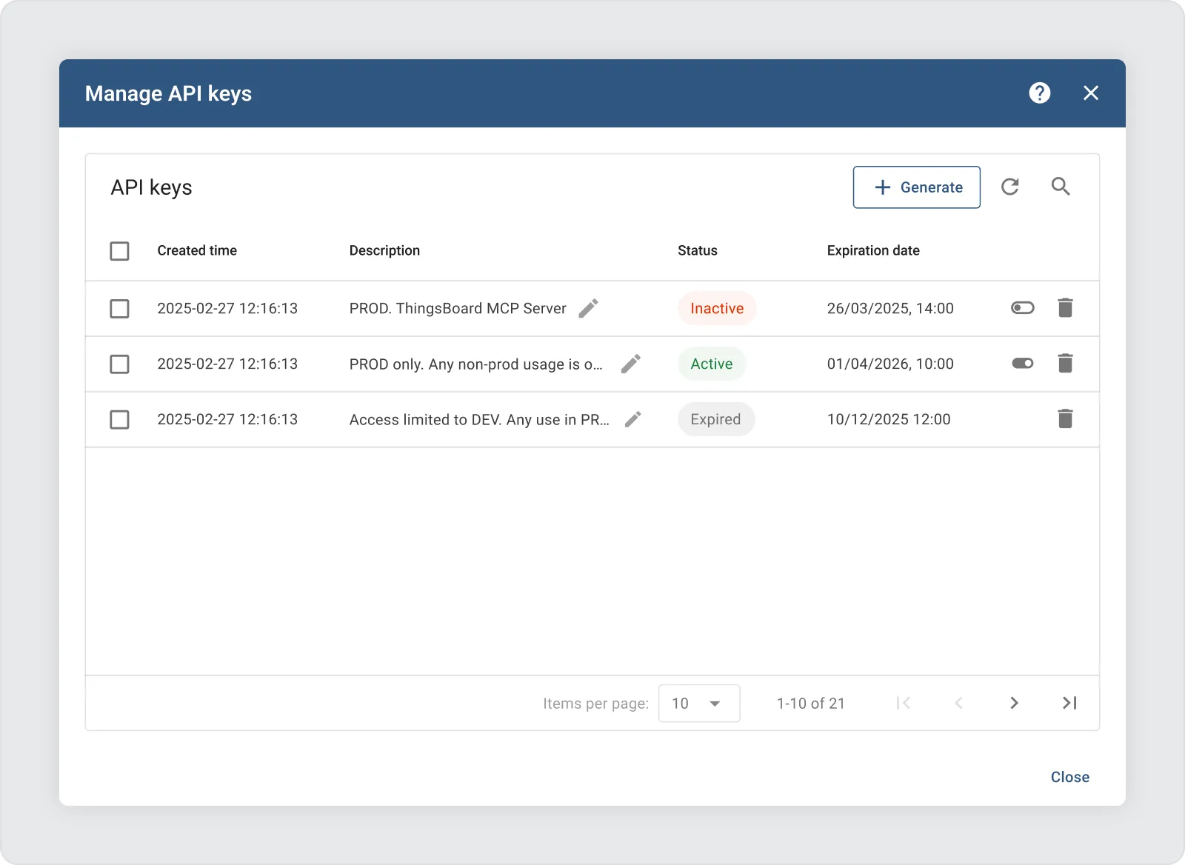
Task: Select checkbox for ThingsBoard MCP Server key
Action: [119, 309]
